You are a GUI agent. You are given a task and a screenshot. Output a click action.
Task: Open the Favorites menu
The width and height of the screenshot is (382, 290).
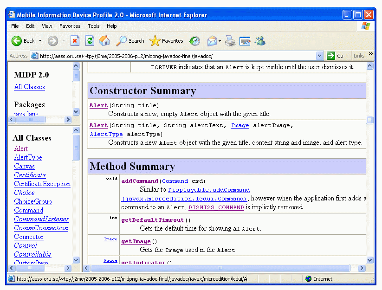coord(70,26)
